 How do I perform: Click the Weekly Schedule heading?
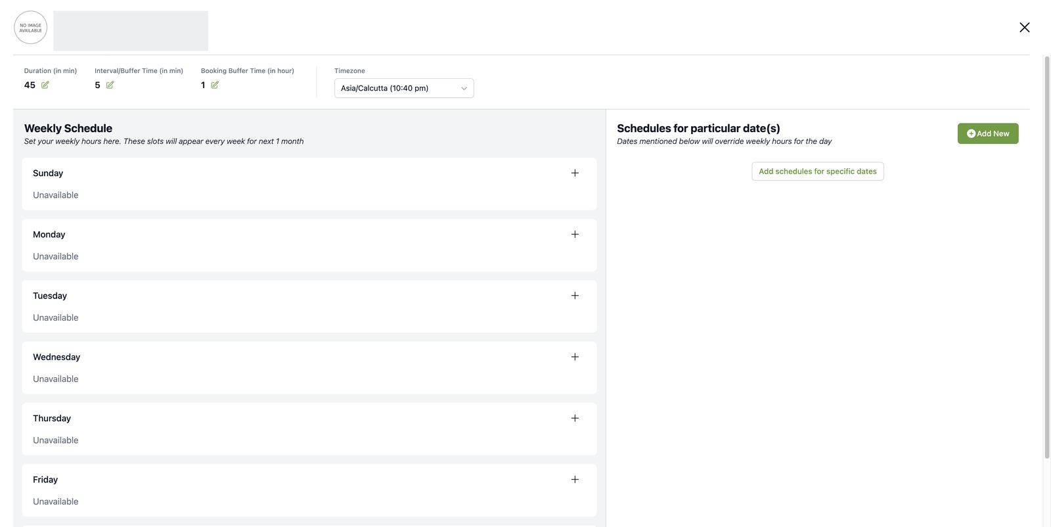68,128
